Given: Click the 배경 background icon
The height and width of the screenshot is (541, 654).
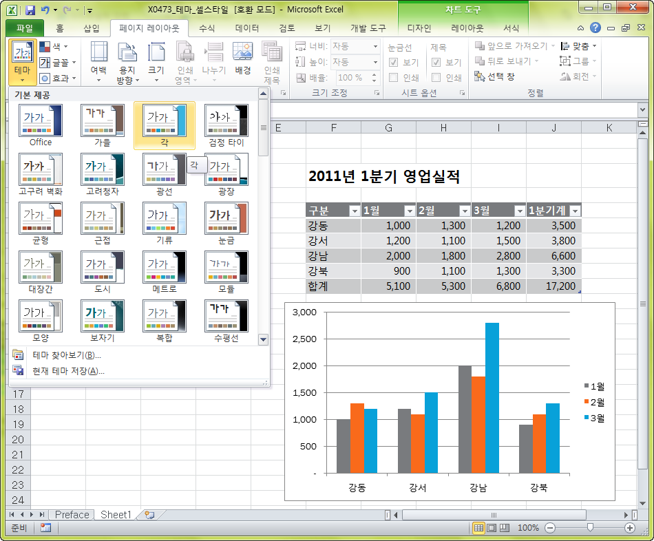Looking at the screenshot, I should tap(243, 52).
